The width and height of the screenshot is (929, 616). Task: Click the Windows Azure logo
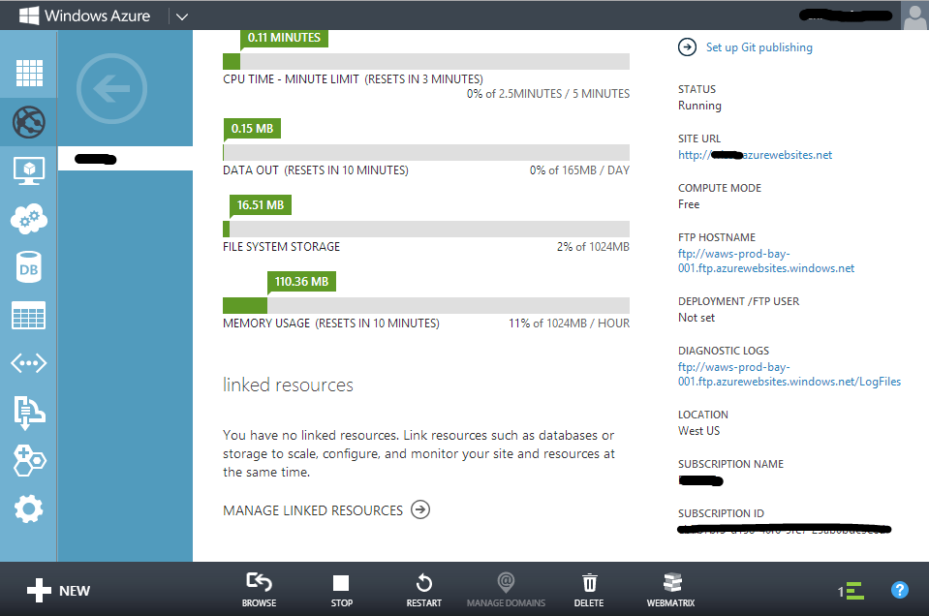83,15
